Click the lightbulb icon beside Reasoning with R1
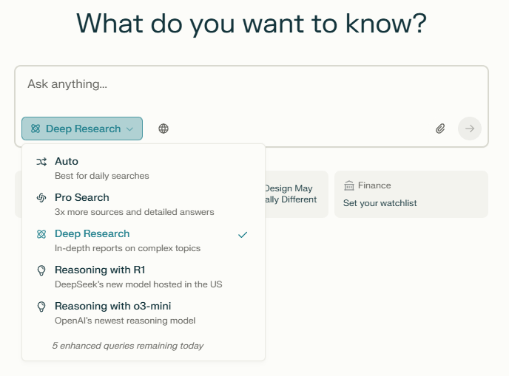509x376 pixels. [41, 270]
